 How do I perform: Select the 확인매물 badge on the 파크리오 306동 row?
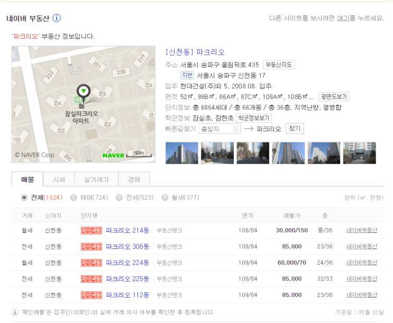(x=92, y=247)
